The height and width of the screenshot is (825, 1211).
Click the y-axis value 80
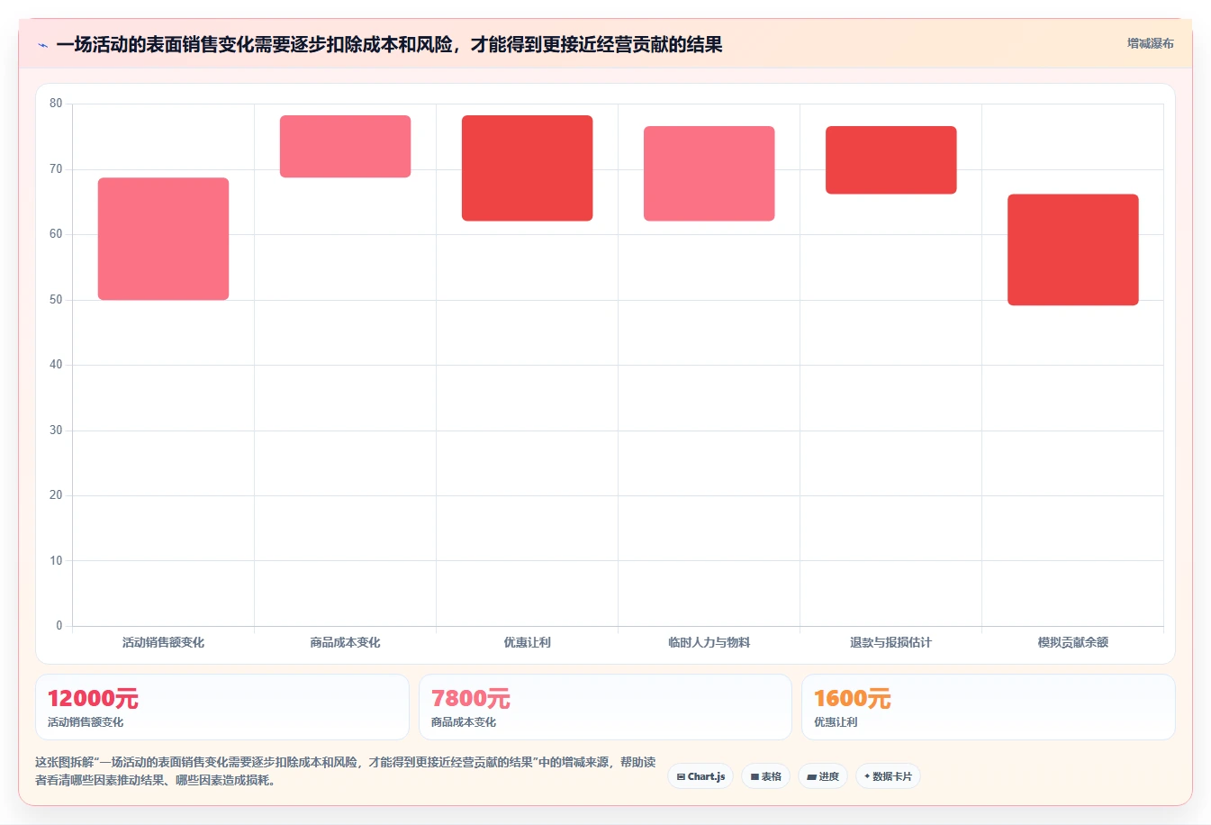pyautogui.click(x=56, y=104)
